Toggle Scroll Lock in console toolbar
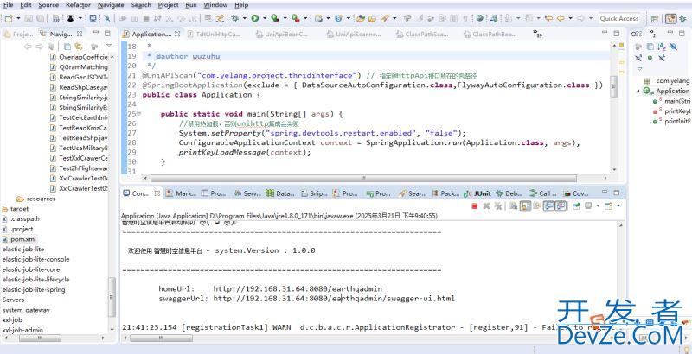 click(x=525, y=206)
